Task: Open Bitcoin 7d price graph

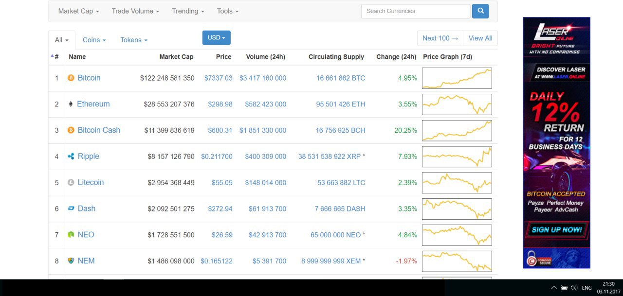Action: tap(457, 78)
